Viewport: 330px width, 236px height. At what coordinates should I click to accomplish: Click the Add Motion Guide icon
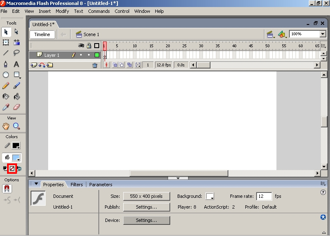[42, 65]
